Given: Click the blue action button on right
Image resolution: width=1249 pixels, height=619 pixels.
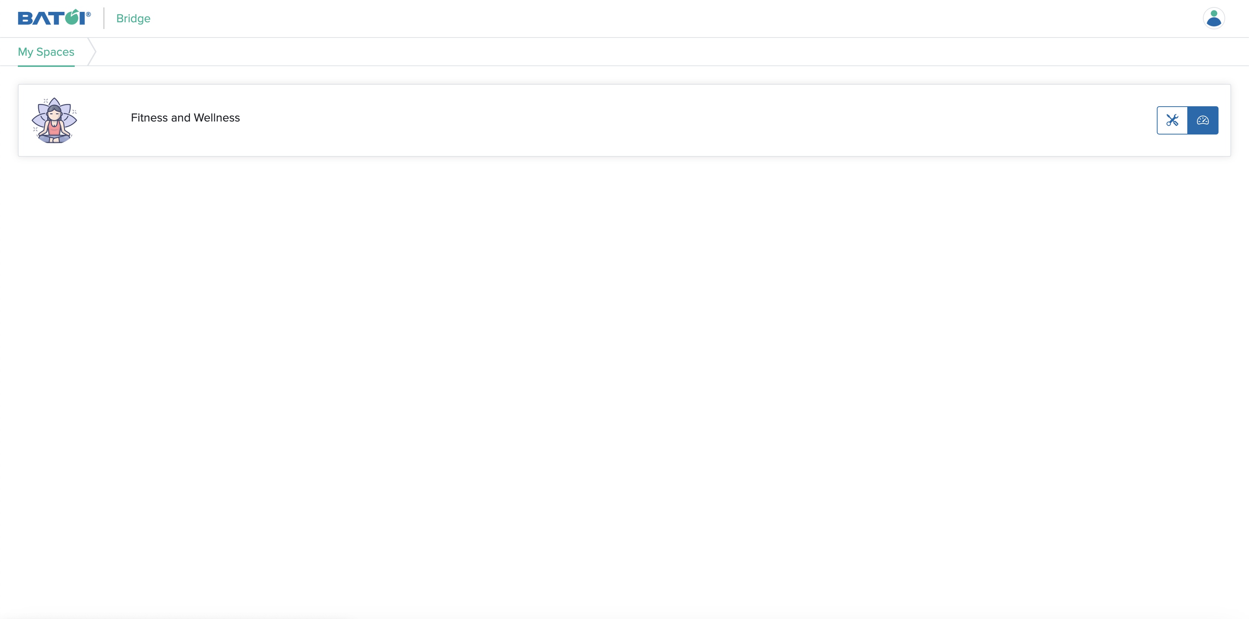Looking at the screenshot, I should 1203,120.
